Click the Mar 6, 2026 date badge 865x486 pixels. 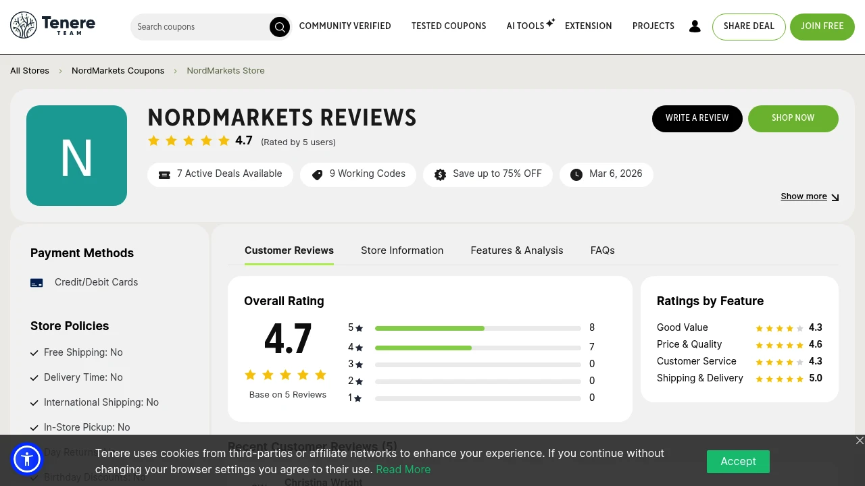click(606, 175)
